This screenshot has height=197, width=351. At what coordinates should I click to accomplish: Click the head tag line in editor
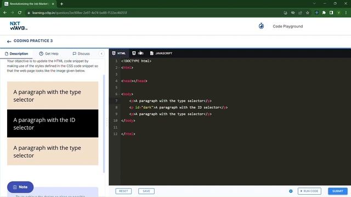click(x=134, y=81)
